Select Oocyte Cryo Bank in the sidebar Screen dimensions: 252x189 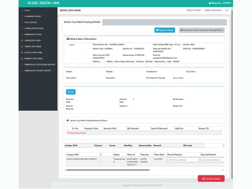point(33,52)
